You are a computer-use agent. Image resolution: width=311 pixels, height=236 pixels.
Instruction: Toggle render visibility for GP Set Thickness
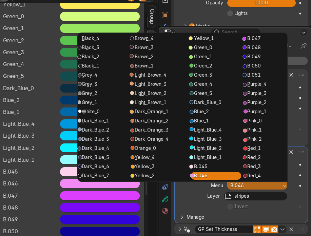[274, 230]
